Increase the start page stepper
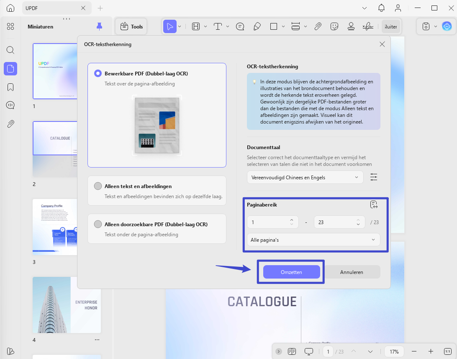Image resolution: width=457 pixels, height=359 pixels. click(x=292, y=220)
